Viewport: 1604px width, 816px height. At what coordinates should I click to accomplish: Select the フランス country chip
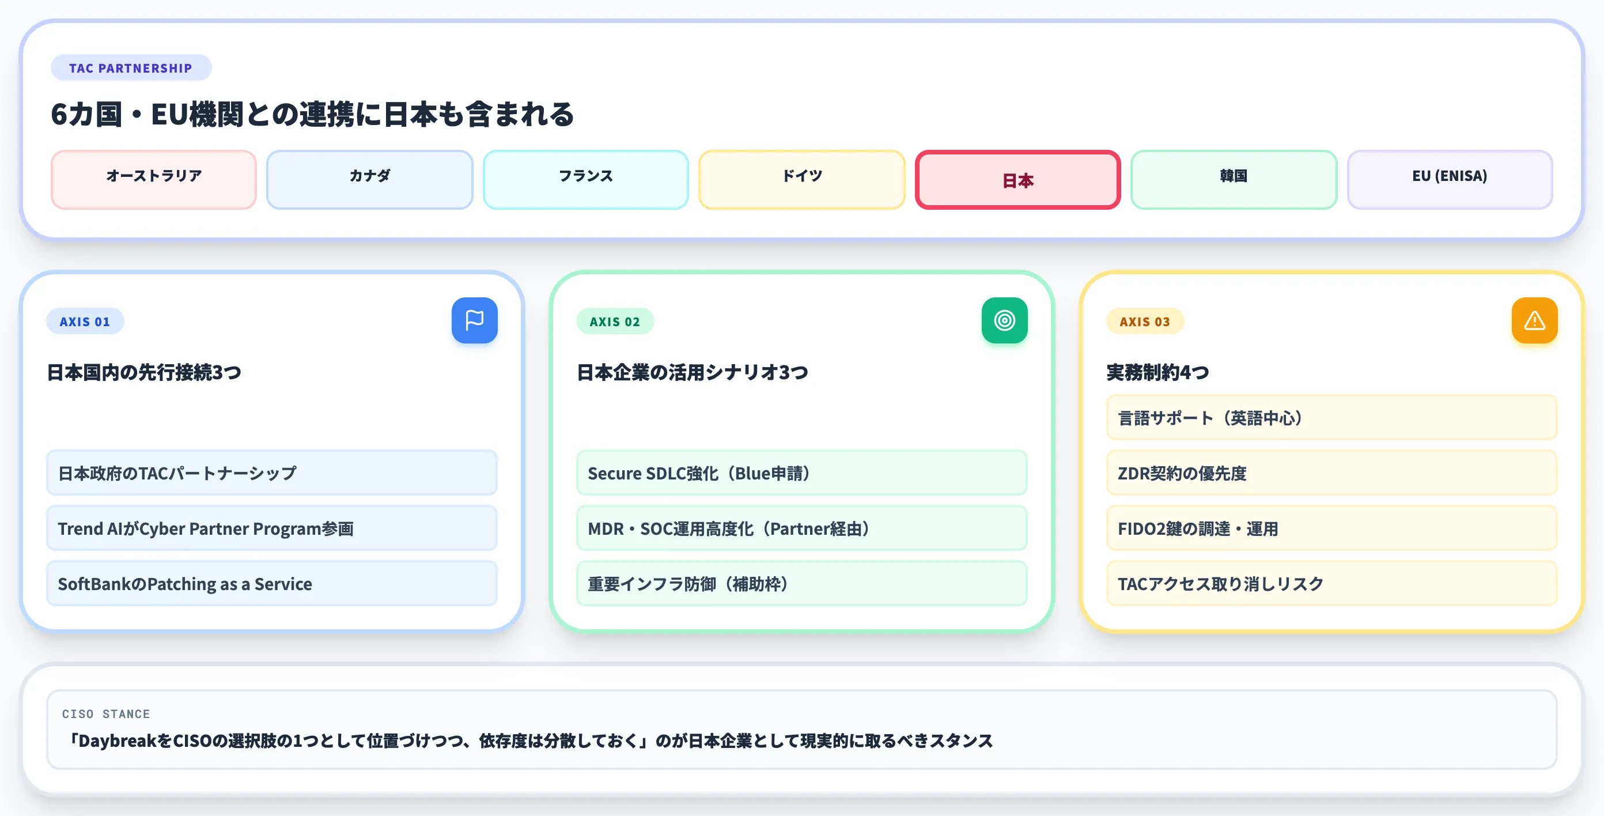[586, 179]
